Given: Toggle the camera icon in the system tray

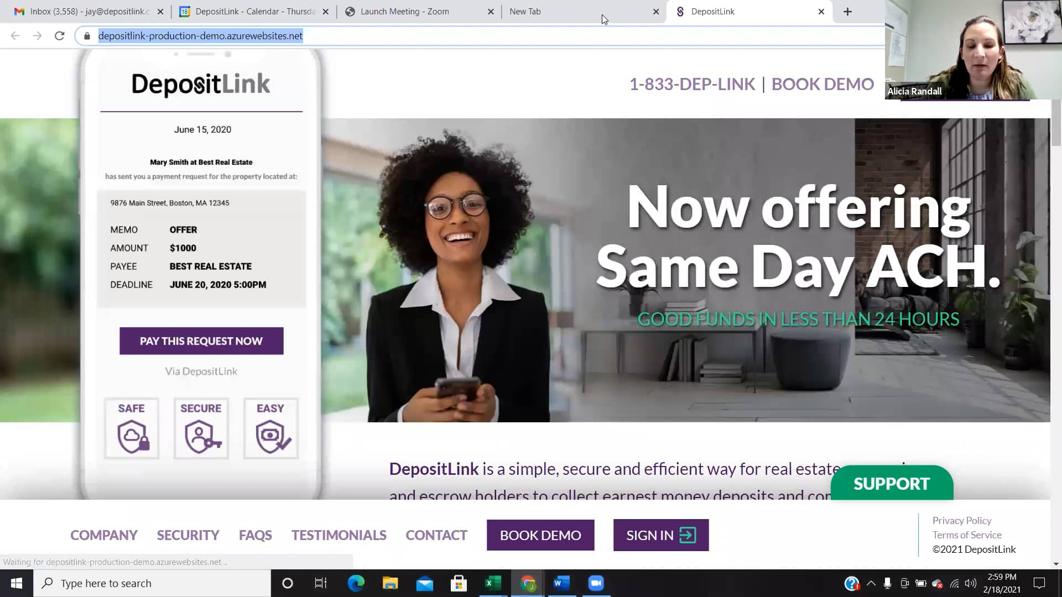Looking at the screenshot, I should 905,583.
